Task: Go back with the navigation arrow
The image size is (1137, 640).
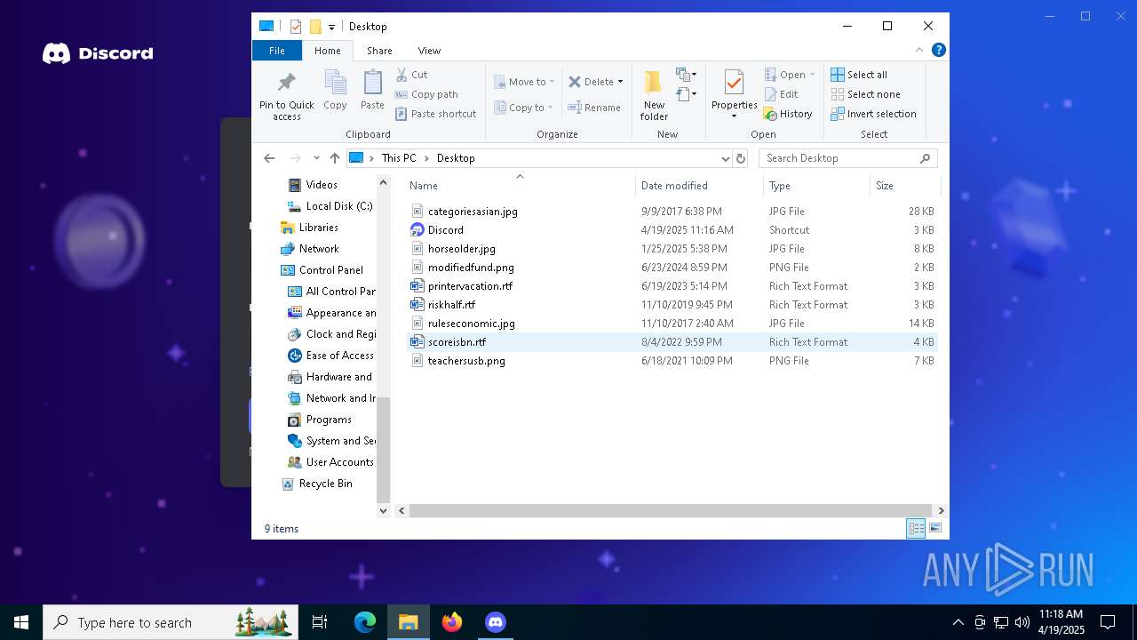Action: [x=269, y=158]
